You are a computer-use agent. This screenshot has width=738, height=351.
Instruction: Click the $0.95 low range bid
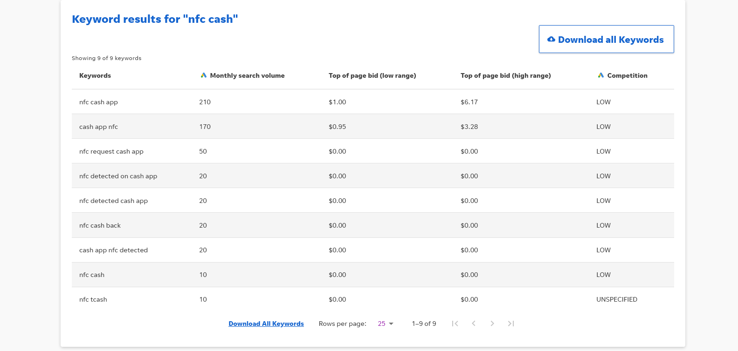coord(338,127)
